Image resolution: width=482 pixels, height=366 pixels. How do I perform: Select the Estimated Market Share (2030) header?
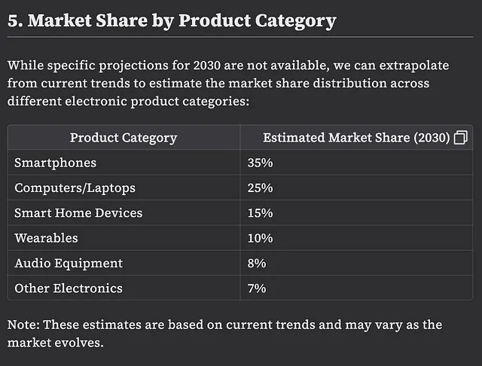point(356,137)
